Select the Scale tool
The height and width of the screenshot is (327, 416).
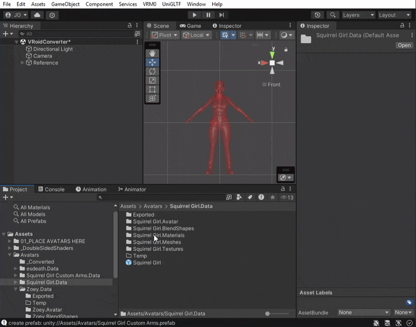[x=152, y=81]
